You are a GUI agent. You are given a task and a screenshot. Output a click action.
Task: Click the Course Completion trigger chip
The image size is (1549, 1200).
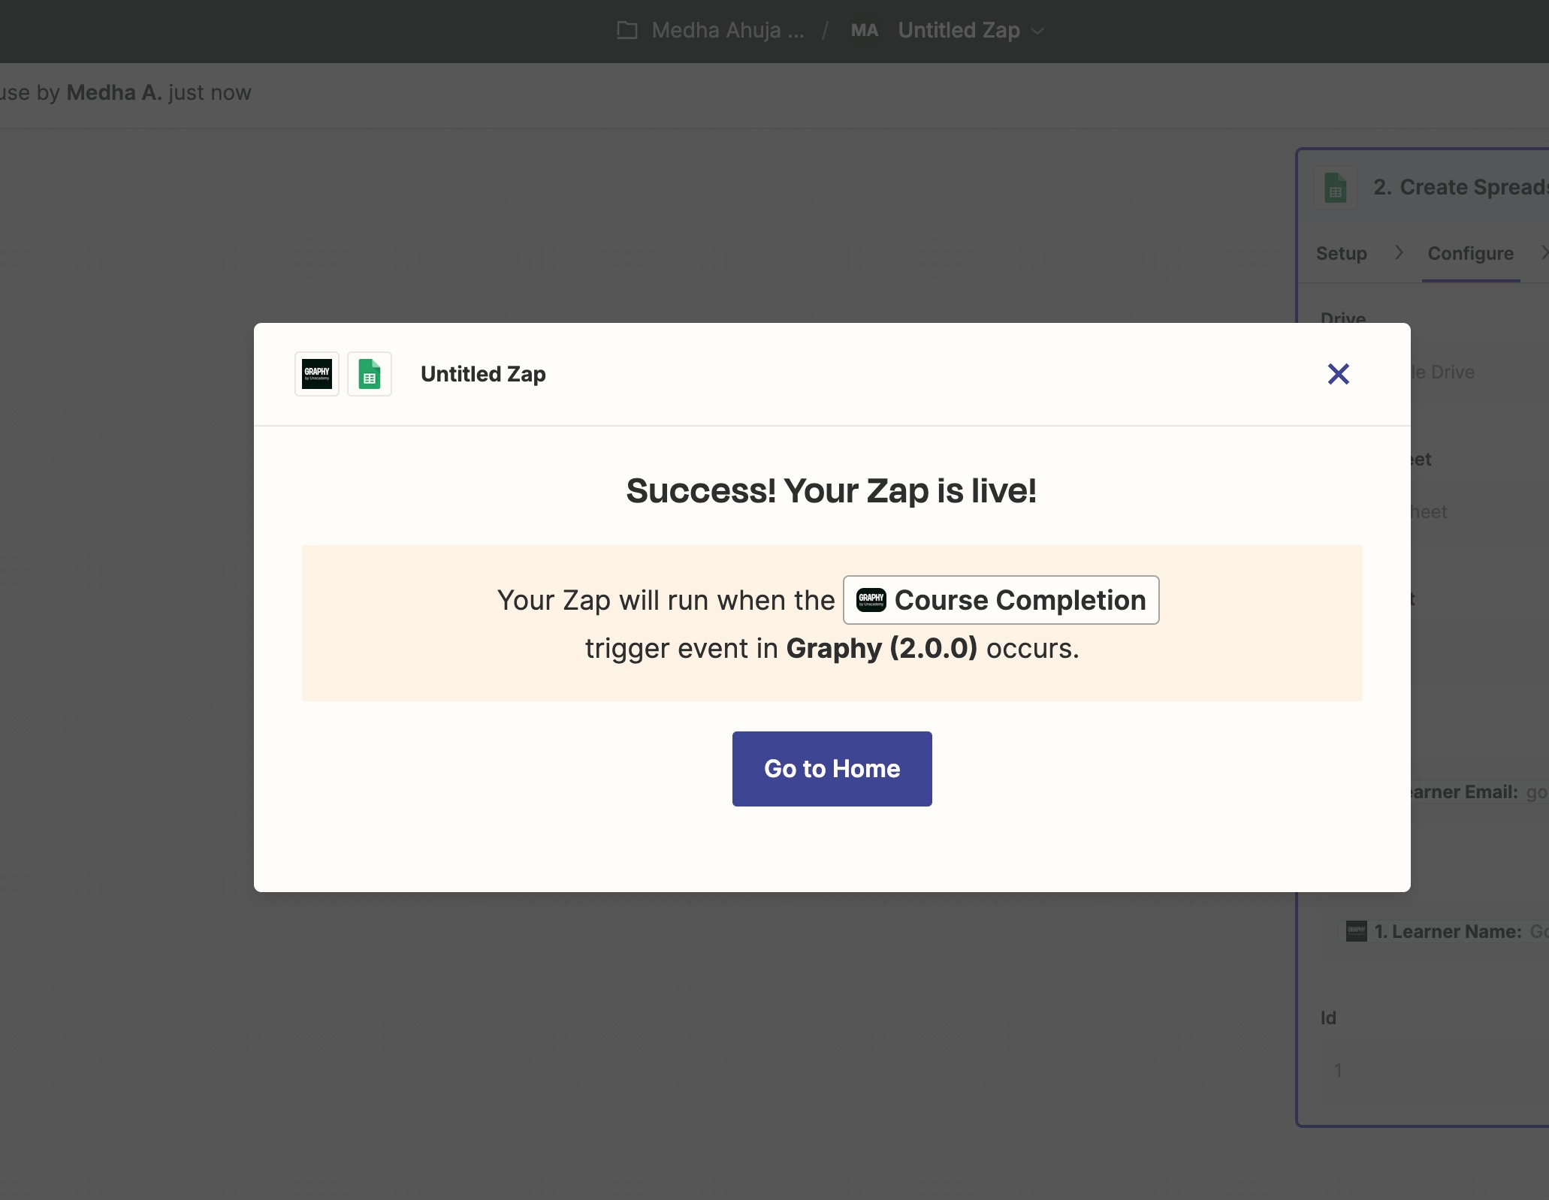tap(1001, 600)
